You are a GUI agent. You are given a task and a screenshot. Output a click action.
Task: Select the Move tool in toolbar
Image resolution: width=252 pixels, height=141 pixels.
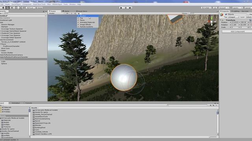3,8
